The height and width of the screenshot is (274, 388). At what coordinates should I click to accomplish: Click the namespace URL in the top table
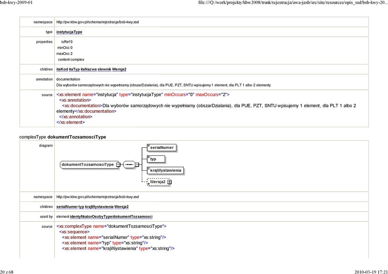pyautogui.click(x=98, y=22)
